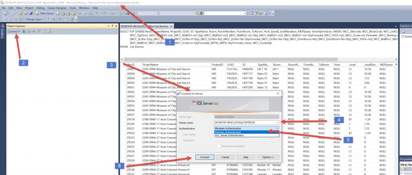This screenshot has height=175, width=412.
Task: Click the Open File folder icon
Action: coord(20,13)
